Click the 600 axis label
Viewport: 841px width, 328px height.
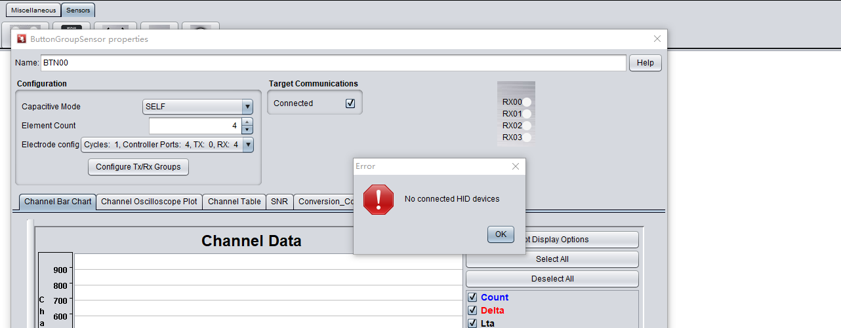click(60, 317)
